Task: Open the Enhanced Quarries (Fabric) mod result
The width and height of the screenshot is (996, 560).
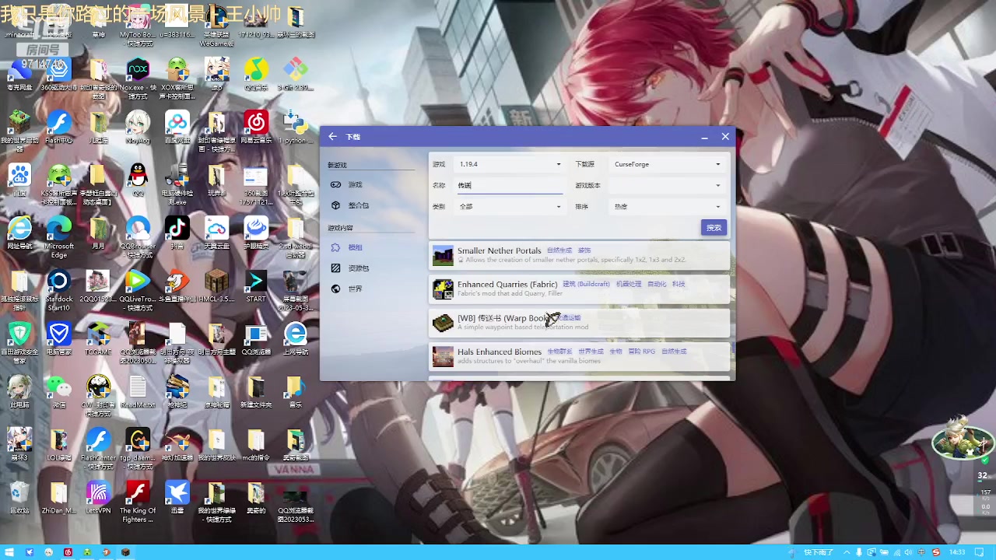Action: pos(580,289)
